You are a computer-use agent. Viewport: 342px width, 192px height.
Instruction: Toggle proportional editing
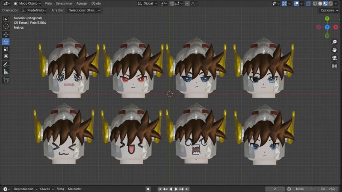[x=187, y=3]
